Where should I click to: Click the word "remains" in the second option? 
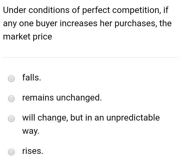(38, 98)
